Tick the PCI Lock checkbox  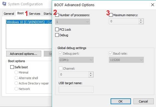(57, 30)
